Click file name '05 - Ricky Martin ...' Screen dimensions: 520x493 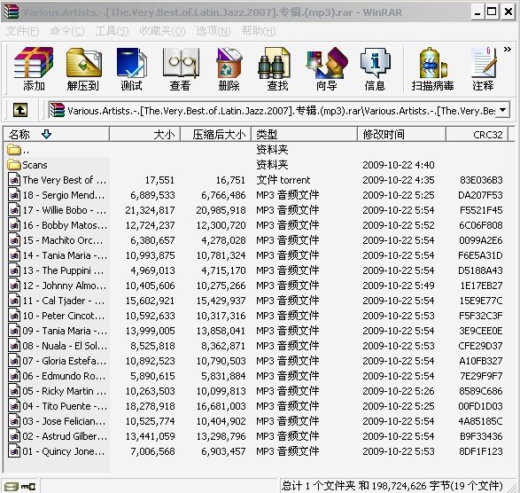click(65, 391)
